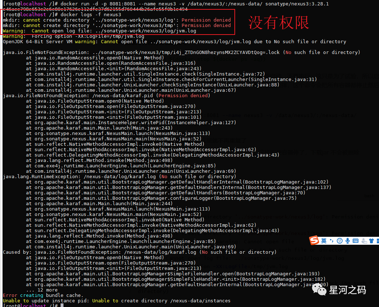Click 'BootstrapLogManager.configureLogger' trace line

click(x=161, y=198)
